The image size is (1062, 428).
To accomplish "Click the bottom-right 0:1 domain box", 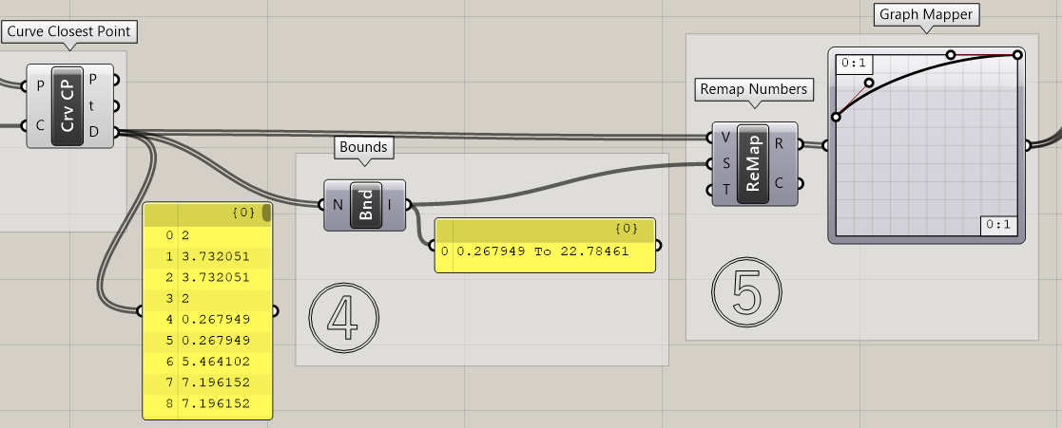I will [999, 225].
